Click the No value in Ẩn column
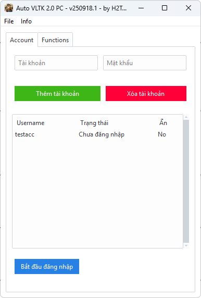Viewport: 201px width, 298px height. point(162,134)
